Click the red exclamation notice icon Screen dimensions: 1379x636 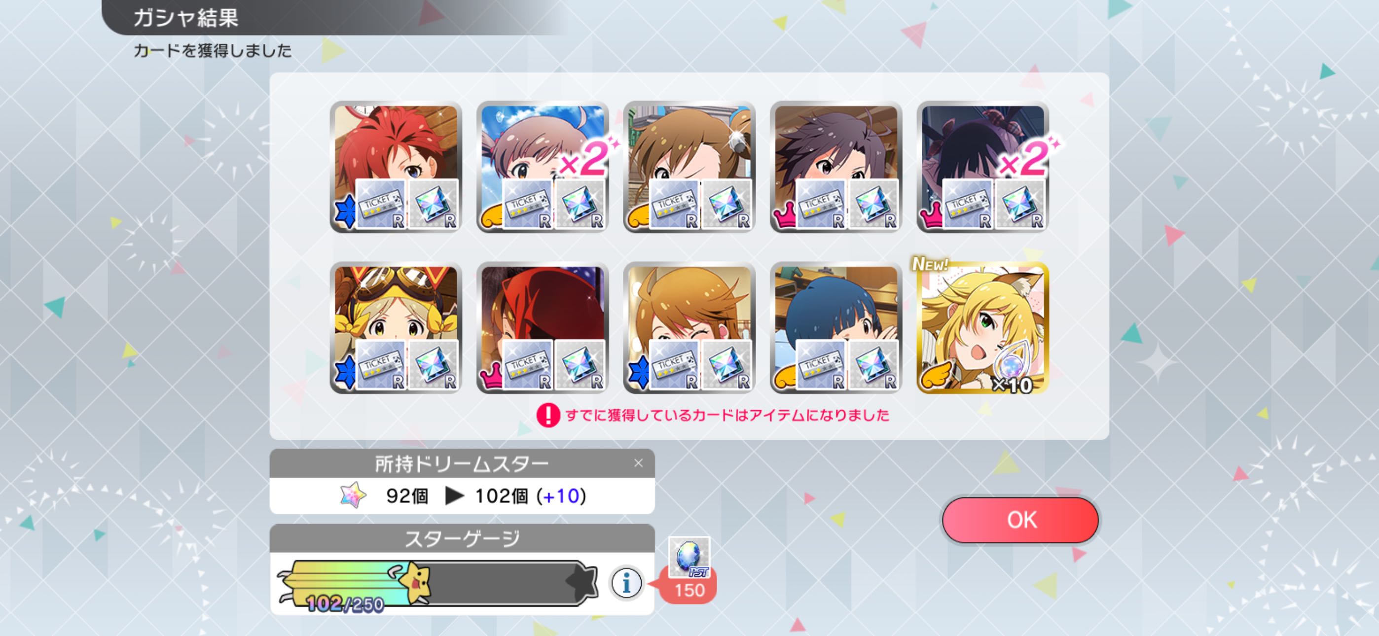547,415
